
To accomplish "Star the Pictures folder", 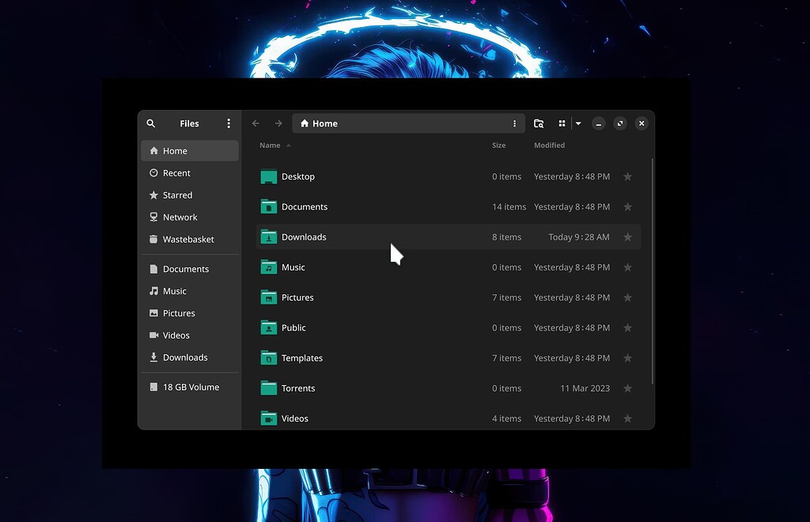I will (x=627, y=297).
